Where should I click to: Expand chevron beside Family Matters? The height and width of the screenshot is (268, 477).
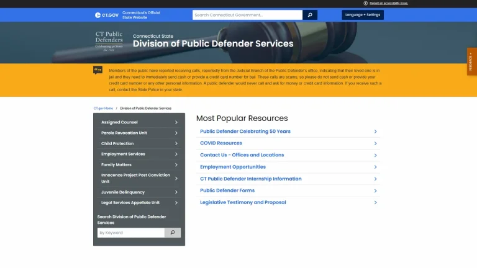176,164
